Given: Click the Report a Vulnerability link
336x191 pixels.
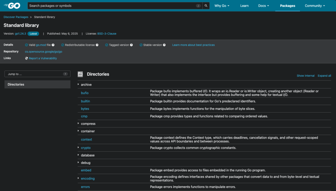Looking at the screenshot, I should point(43,58).
